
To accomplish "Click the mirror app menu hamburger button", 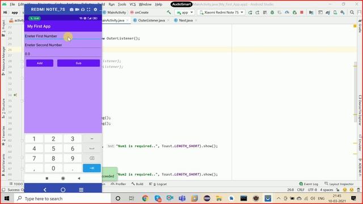I will [81, 190].
